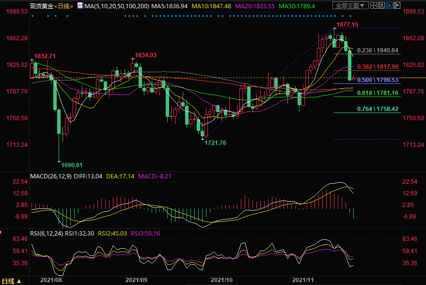This screenshot has width=426, height=285.
Task: Click the crosshair cursor icon in toolbar
Action: click(x=374, y=5)
